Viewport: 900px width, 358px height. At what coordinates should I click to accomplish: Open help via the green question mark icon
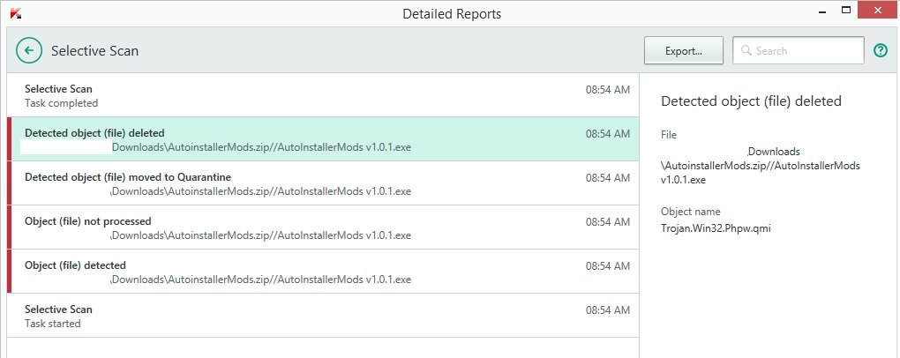pos(880,50)
